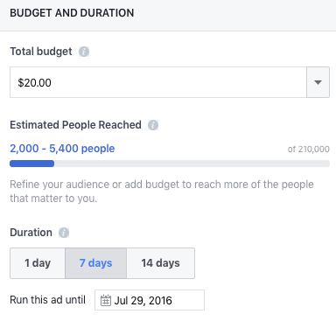Click the Jul 29, 2016 date field

point(150,300)
